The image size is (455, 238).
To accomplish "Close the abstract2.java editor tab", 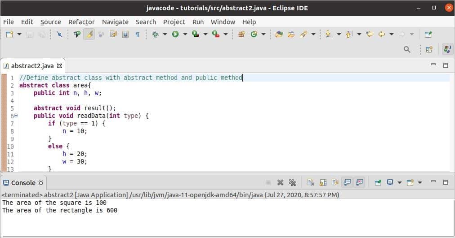I will tap(59, 66).
